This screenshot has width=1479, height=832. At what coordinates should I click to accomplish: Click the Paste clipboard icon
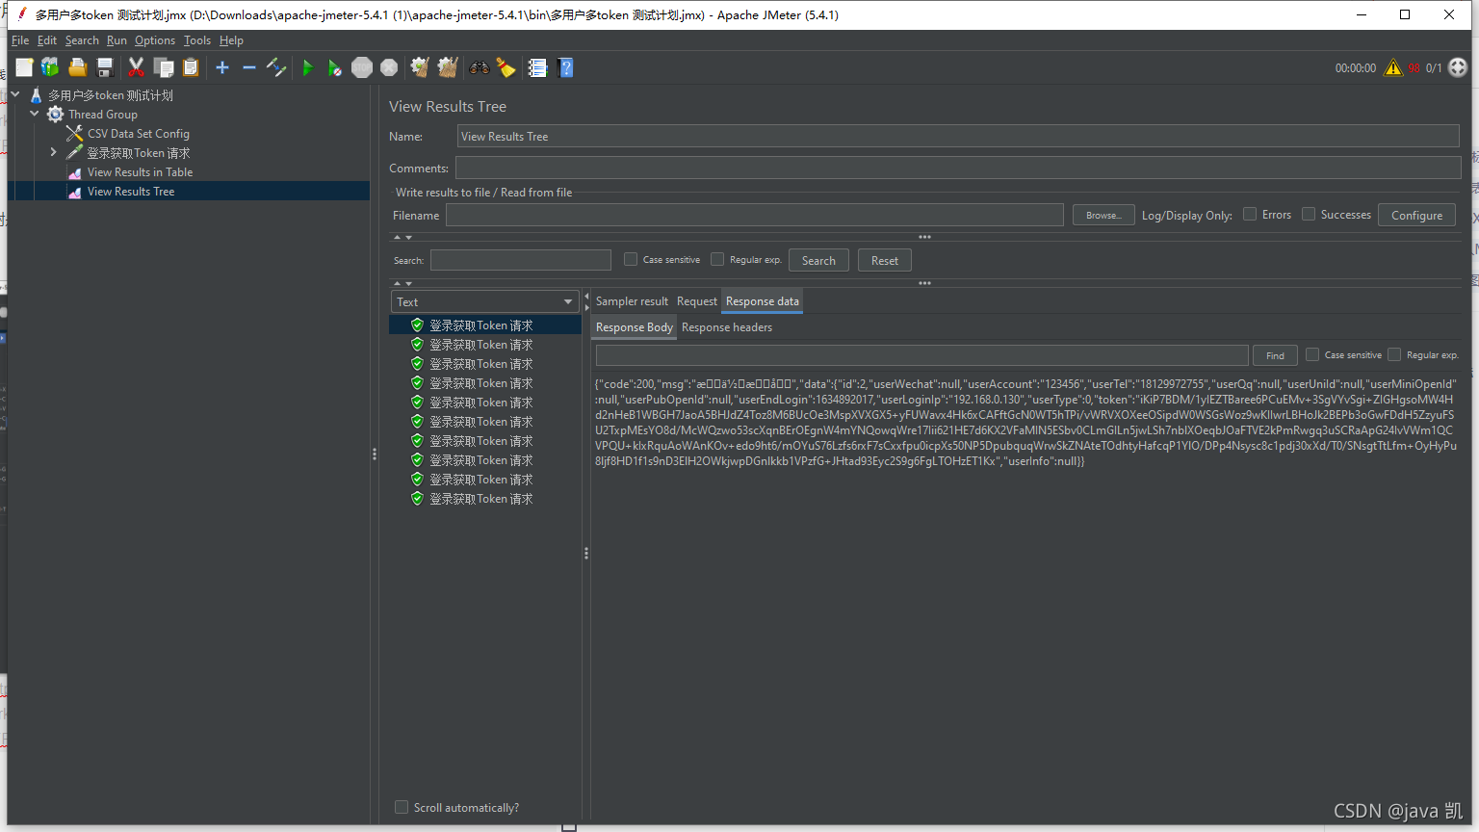(191, 67)
